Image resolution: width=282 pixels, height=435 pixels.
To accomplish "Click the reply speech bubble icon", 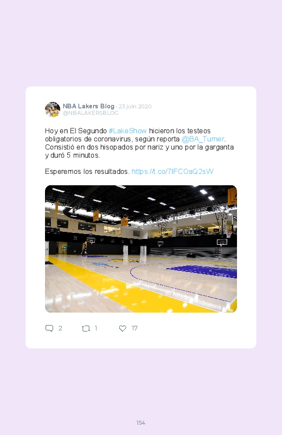I will click(49, 328).
